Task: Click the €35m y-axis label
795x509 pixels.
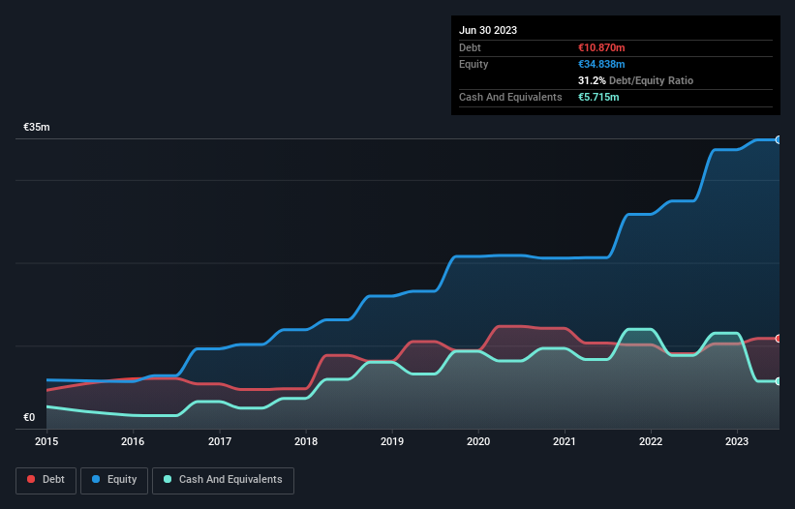Action: pyautogui.click(x=37, y=127)
